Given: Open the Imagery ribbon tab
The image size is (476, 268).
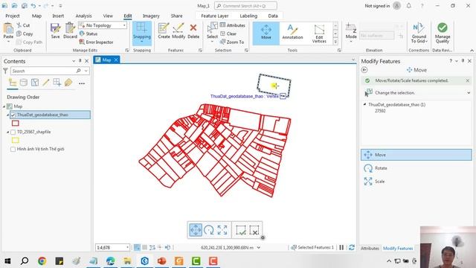Looking at the screenshot, I should tap(151, 16).
